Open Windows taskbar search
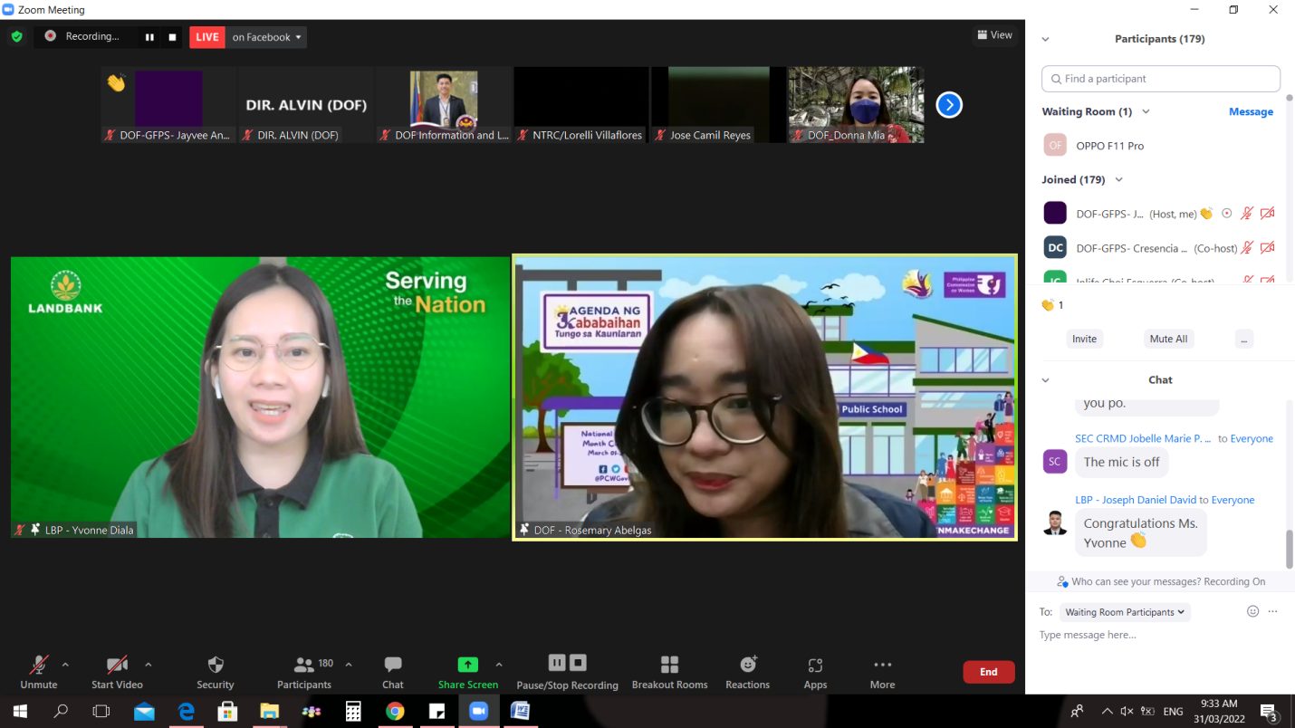 click(61, 711)
